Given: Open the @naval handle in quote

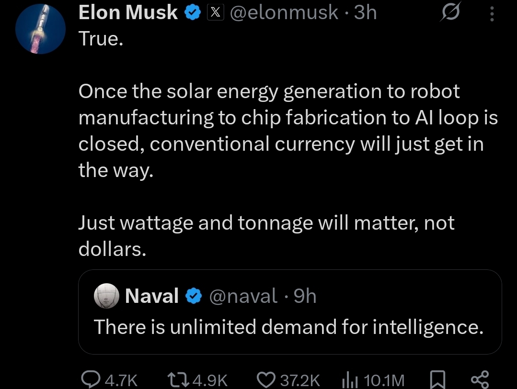Looking at the screenshot, I should (243, 297).
